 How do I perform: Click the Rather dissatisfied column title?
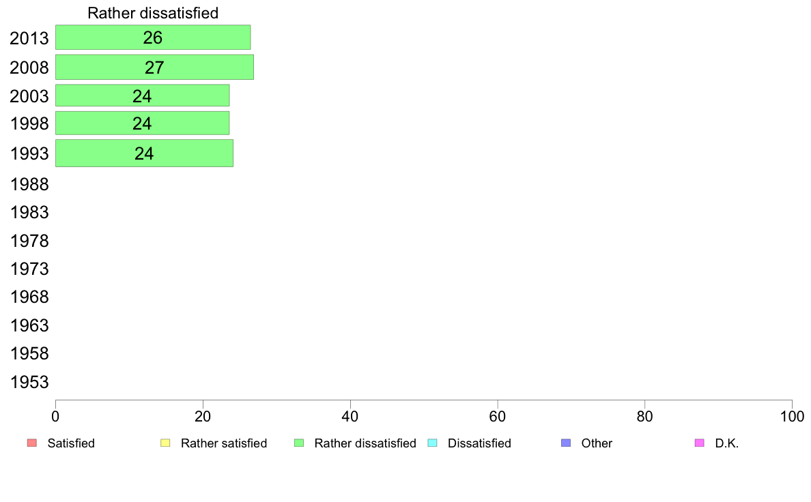(153, 13)
